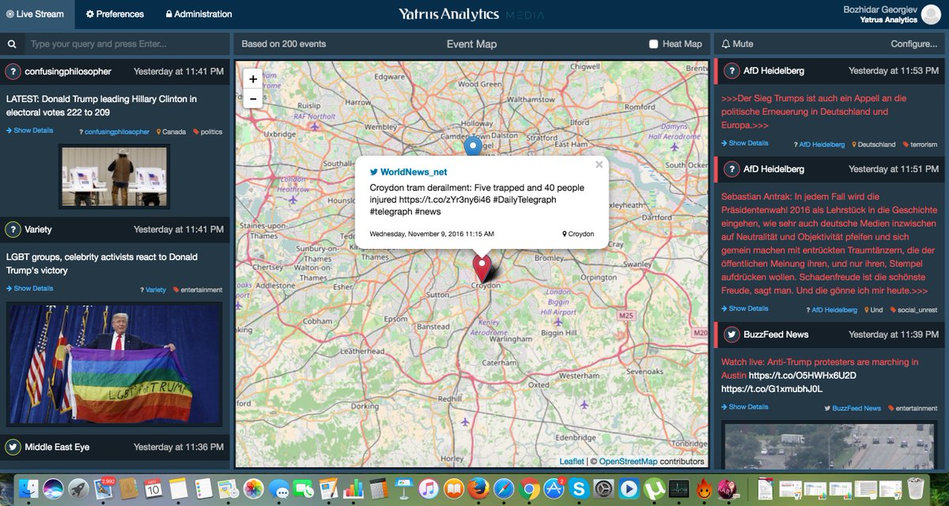Open Photos app in the dock
The height and width of the screenshot is (506, 949).
click(254, 488)
